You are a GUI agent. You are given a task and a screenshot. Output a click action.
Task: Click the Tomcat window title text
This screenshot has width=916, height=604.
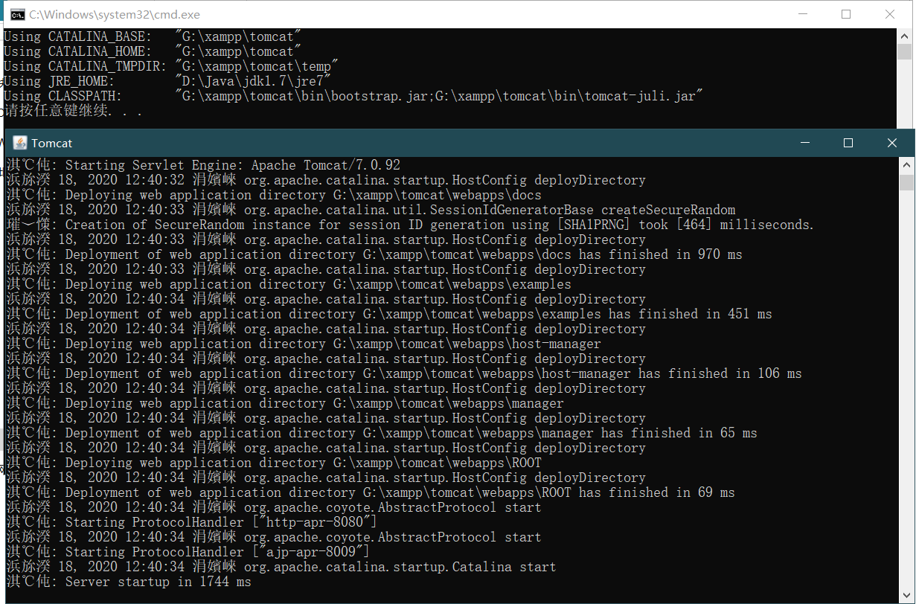52,143
